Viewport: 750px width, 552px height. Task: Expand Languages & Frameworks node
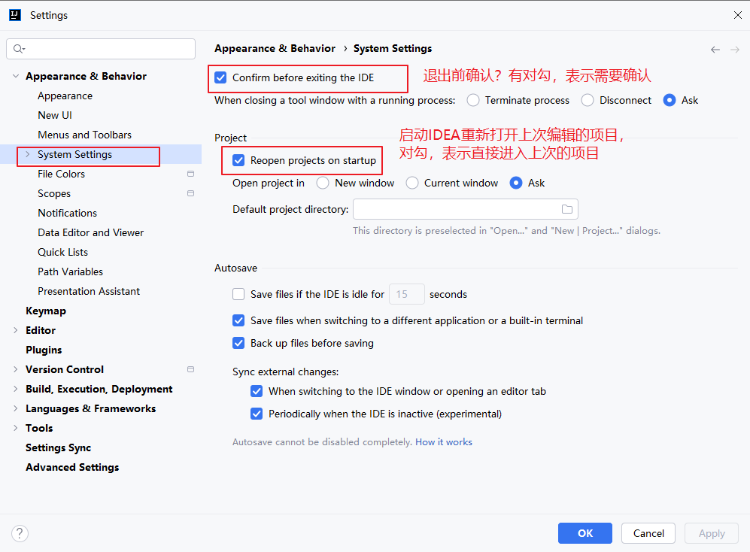pos(15,408)
